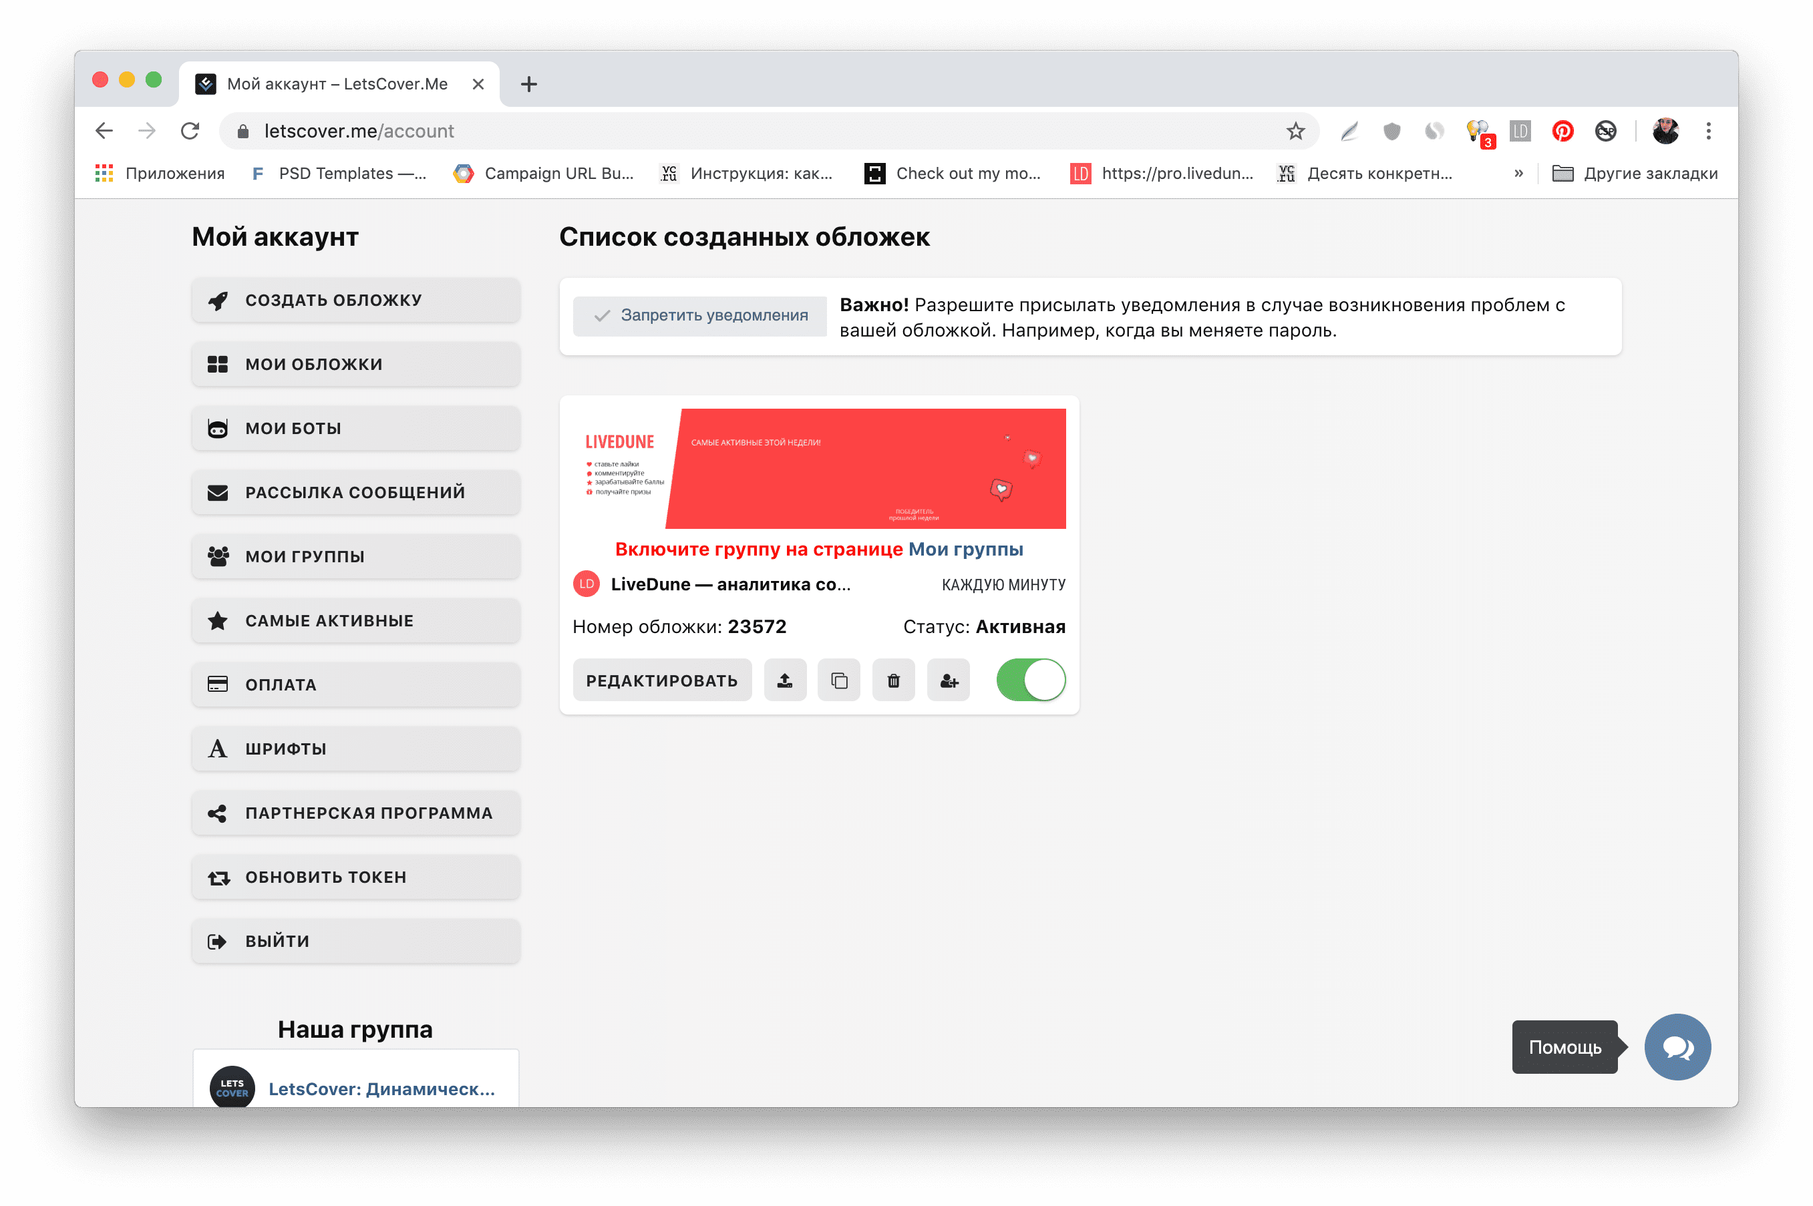Screen dimensions: 1813x1206
Task: Click LiveDune — аналитика group name
Action: 731,584
